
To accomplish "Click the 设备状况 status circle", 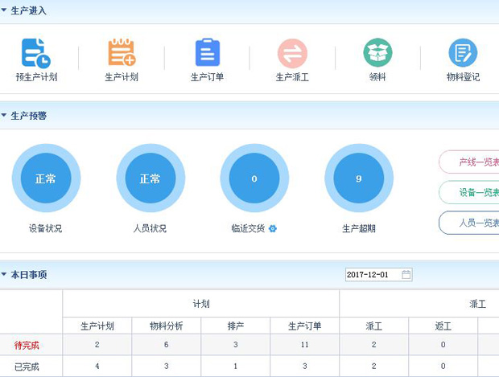I will click(x=45, y=178).
